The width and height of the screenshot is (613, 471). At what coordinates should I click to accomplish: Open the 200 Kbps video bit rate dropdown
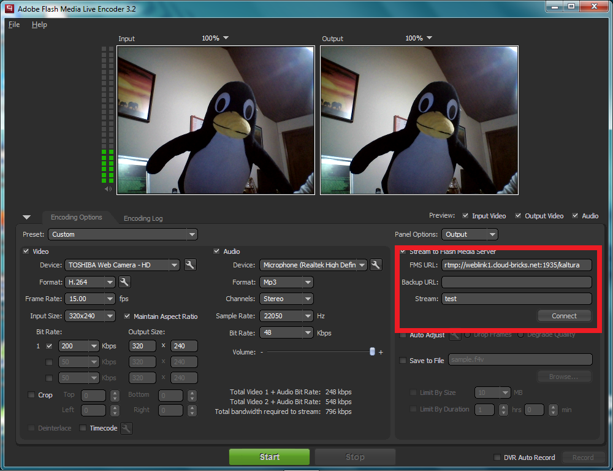click(78, 346)
